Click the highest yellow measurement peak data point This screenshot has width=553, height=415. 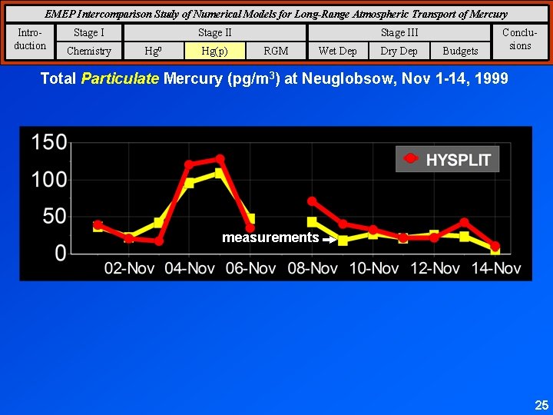point(218,173)
